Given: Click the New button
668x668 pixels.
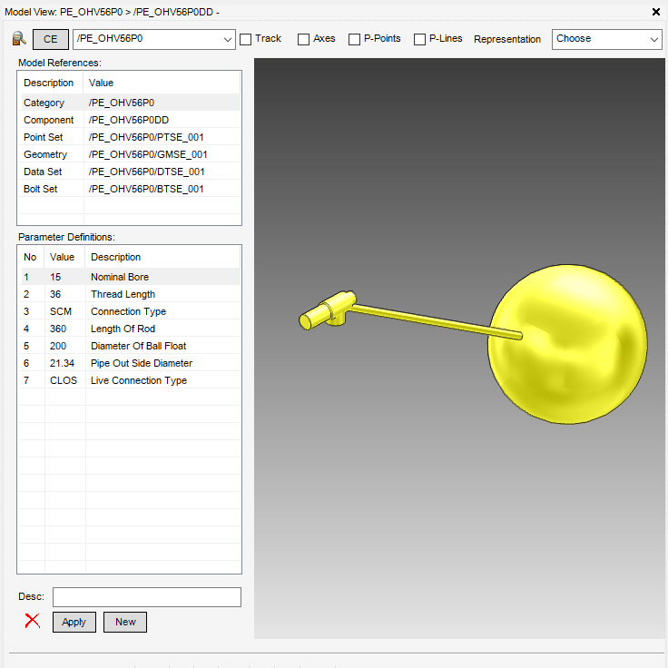Looking at the screenshot, I should point(125,622).
